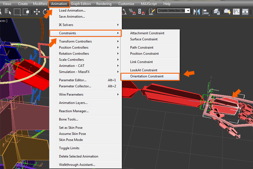The height and width of the screenshot is (169, 253).
Task: Click the ribbon toggle icon beside Curve Editor
Action: coord(227,12)
